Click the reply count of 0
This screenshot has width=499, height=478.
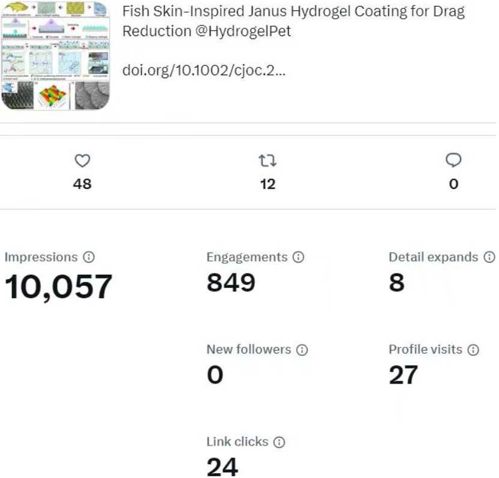453,184
